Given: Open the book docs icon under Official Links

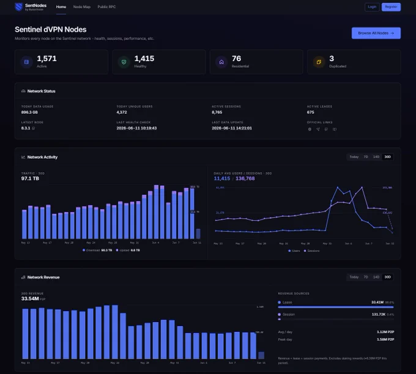Looking at the screenshot, I should point(335,130).
